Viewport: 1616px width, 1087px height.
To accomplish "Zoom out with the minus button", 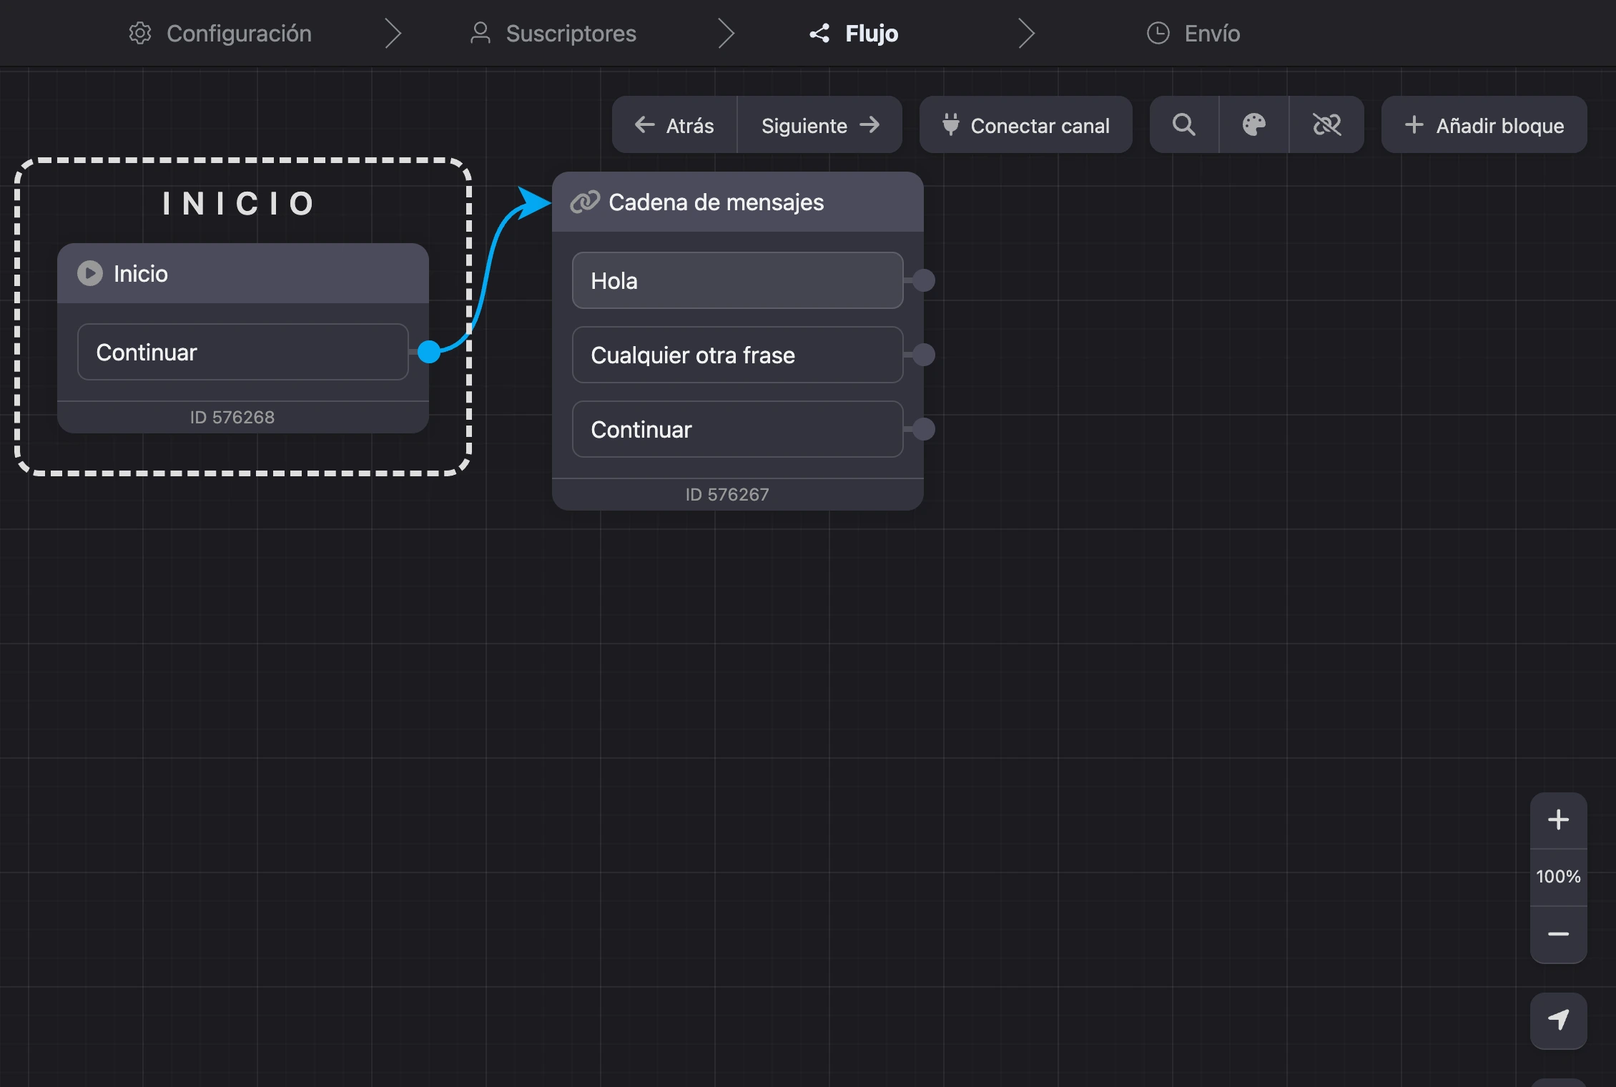I will 1558,934.
